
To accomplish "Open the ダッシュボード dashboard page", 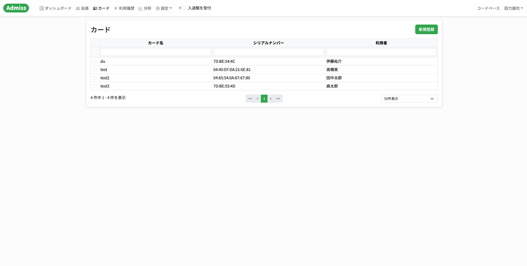I will point(56,8).
